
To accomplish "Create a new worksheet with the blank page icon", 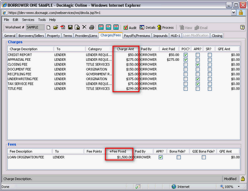I will [x=49, y=27].
